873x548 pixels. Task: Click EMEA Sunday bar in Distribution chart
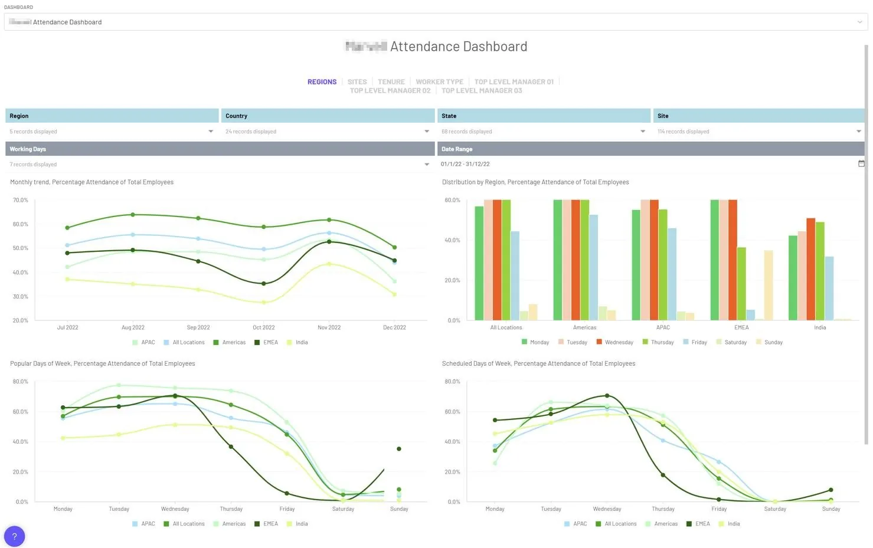(768, 286)
